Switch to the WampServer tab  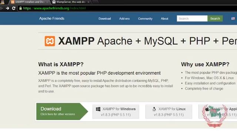pyautogui.click(x=71, y=2)
